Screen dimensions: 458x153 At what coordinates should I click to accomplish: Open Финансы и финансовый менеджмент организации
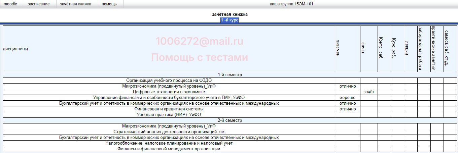coord(169,149)
